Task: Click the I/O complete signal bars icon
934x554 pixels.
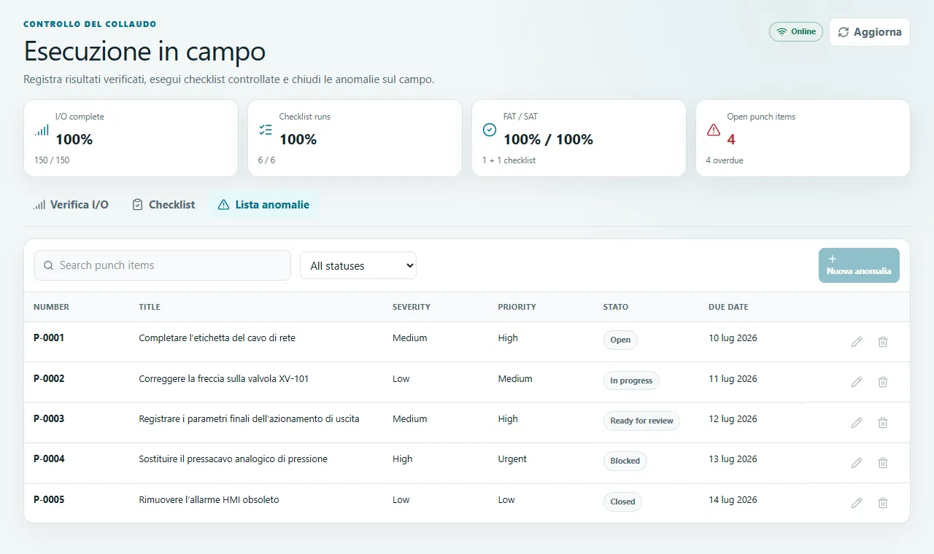Action: pyautogui.click(x=42, y=130)
